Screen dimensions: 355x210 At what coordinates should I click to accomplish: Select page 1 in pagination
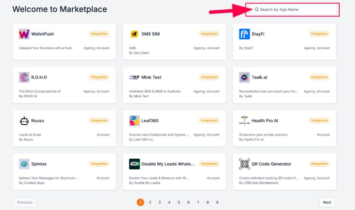(x=140, y=202)
